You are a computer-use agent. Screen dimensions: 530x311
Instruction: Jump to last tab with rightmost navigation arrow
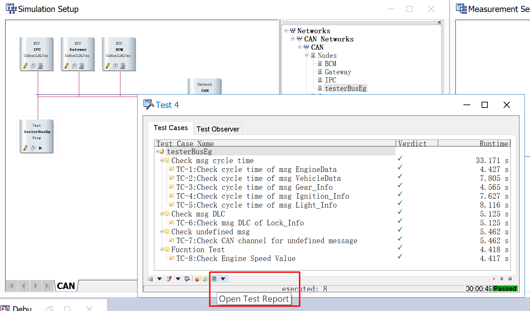[47, 286]
